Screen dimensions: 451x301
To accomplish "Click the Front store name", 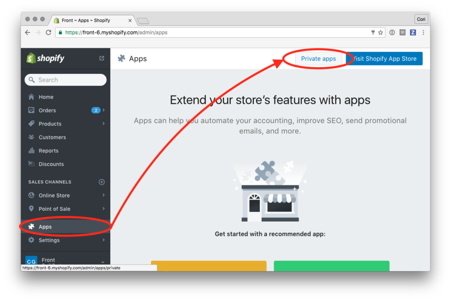I will [48, 260].
